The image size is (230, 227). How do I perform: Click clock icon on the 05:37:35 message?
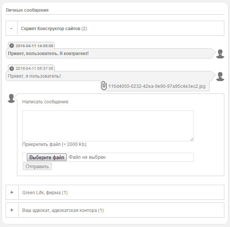point(12,68)
